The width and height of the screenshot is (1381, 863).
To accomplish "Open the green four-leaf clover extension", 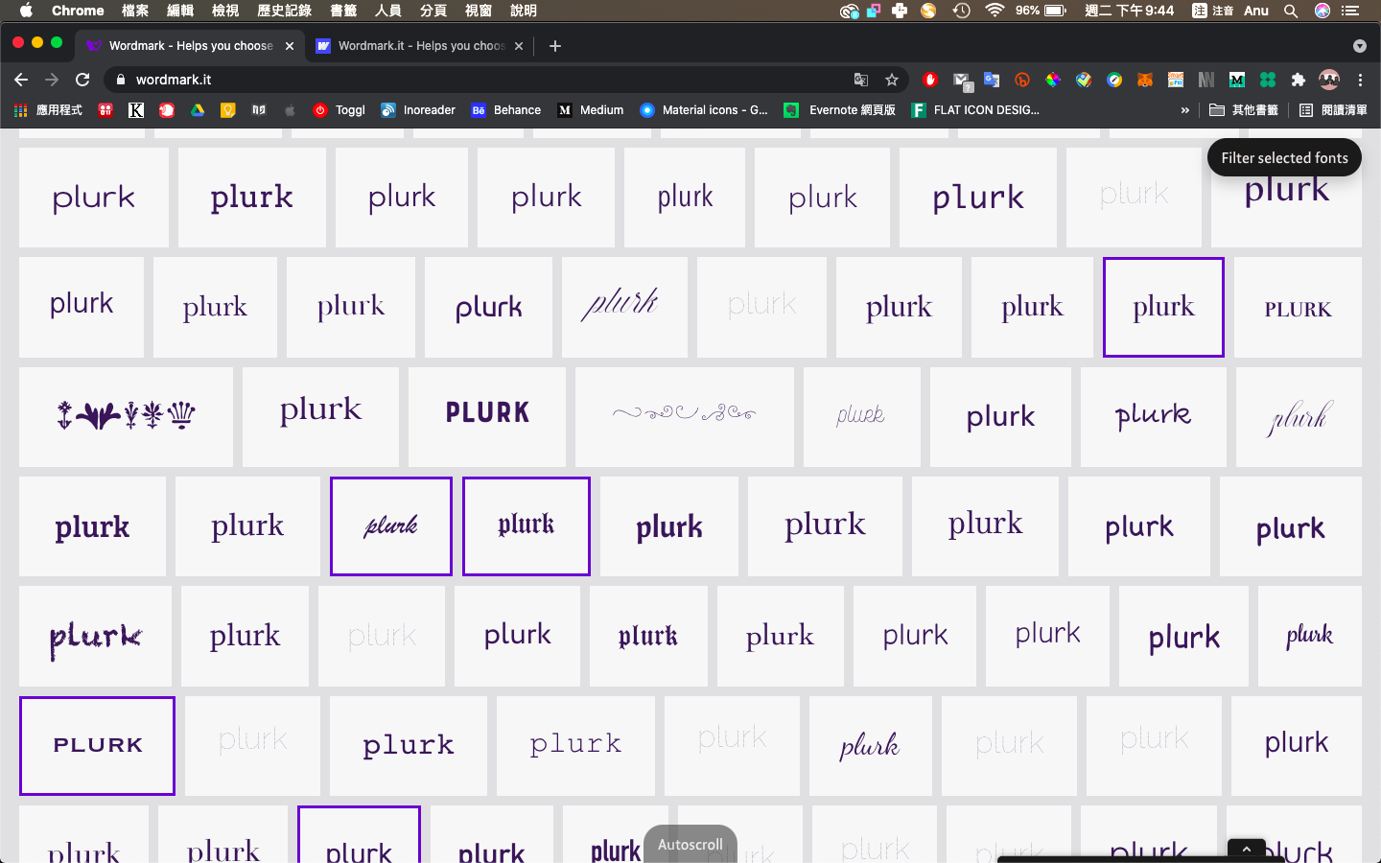I will pos(1268,80).
